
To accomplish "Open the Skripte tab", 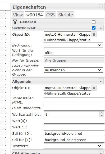I will (66, 15).
